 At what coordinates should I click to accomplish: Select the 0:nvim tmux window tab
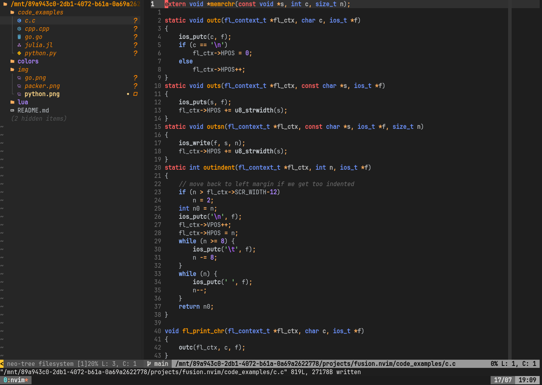tap(16, 380)
